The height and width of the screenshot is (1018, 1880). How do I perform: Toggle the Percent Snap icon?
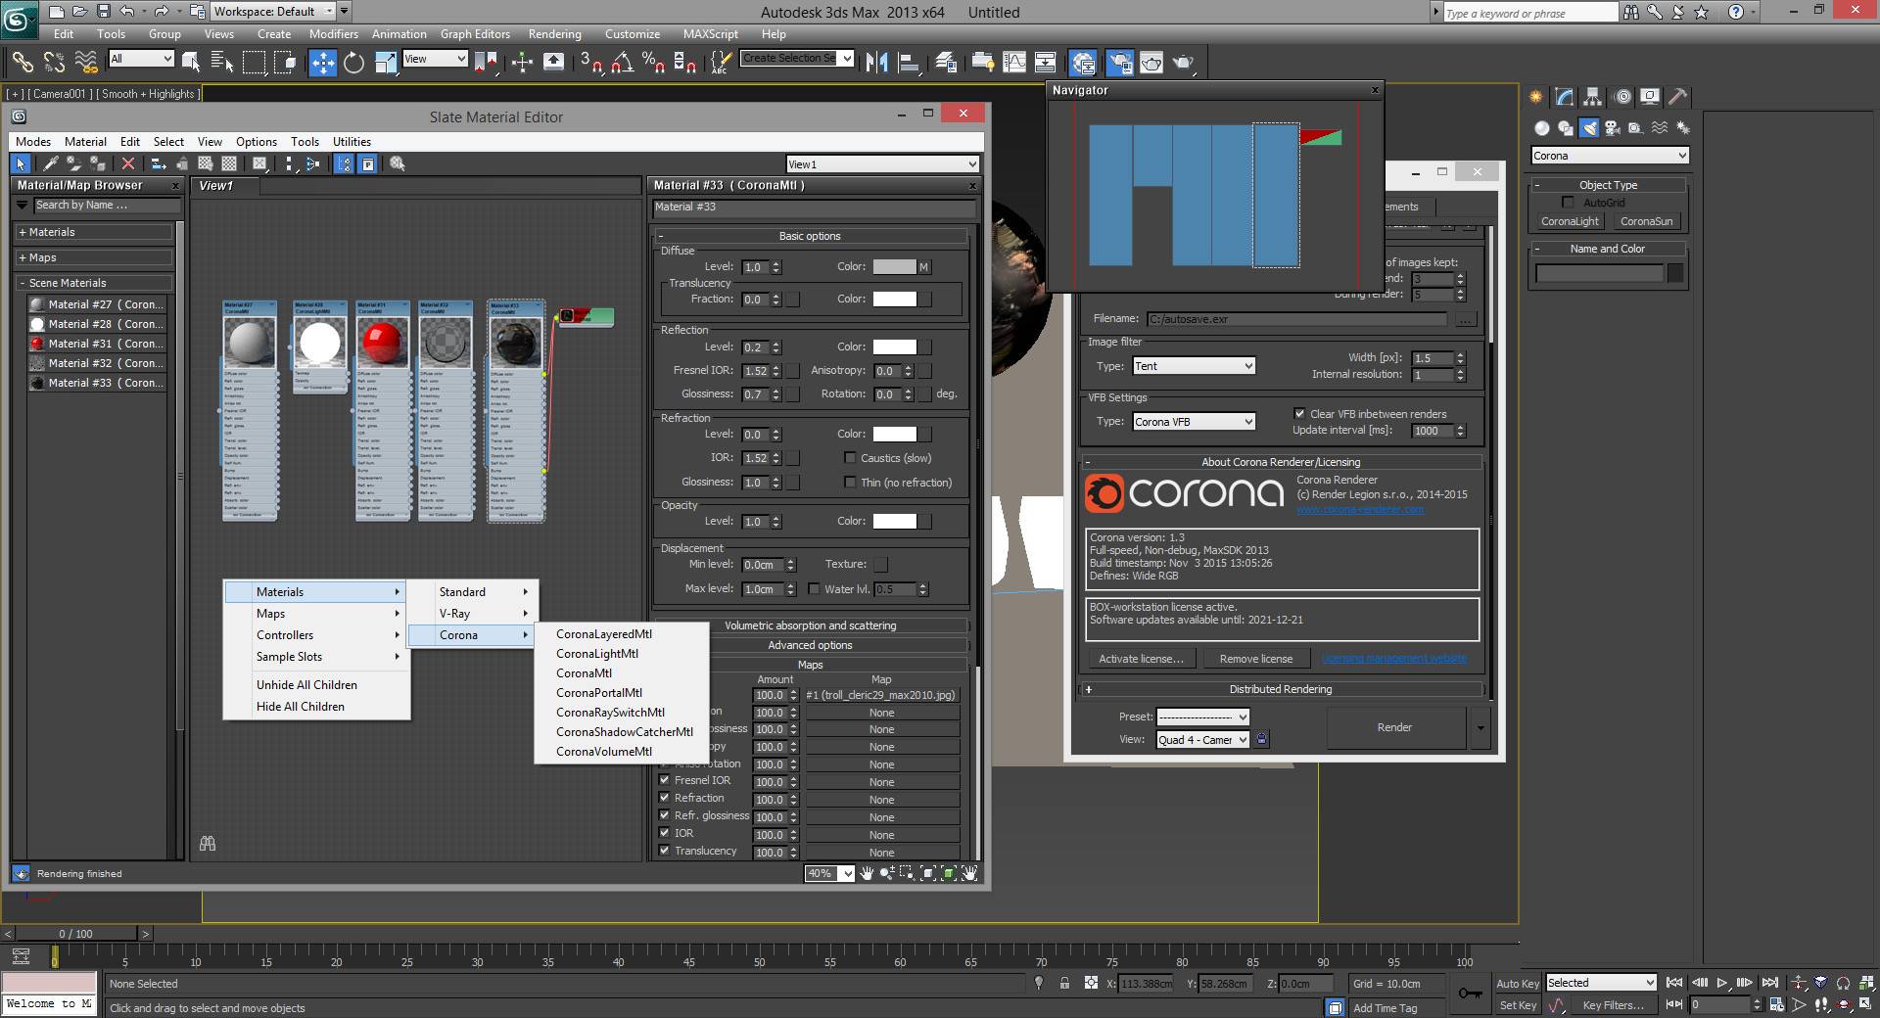coord(653,63)
